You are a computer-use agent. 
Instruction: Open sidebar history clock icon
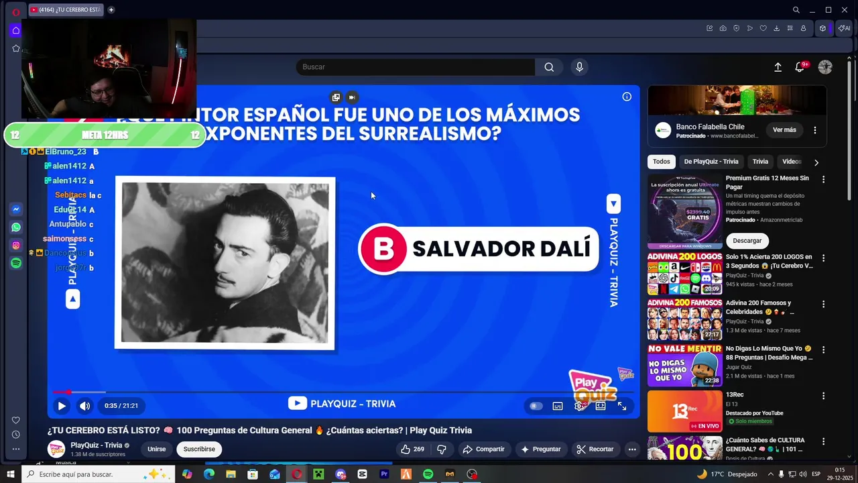pyautogui.click(x=16, y=435)
